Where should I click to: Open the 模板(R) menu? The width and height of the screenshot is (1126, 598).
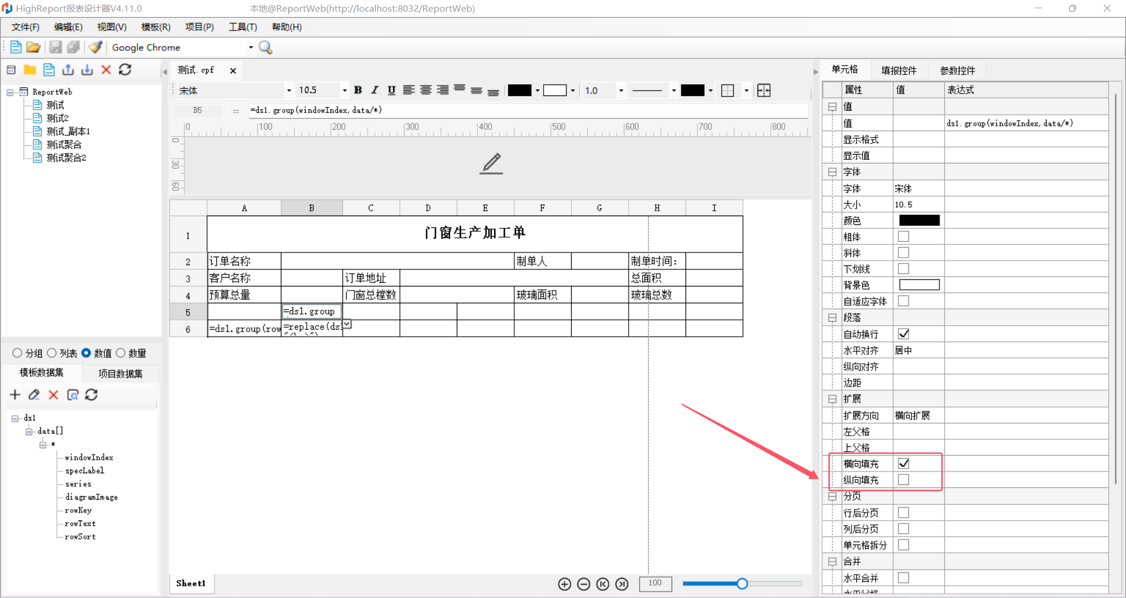156,27
